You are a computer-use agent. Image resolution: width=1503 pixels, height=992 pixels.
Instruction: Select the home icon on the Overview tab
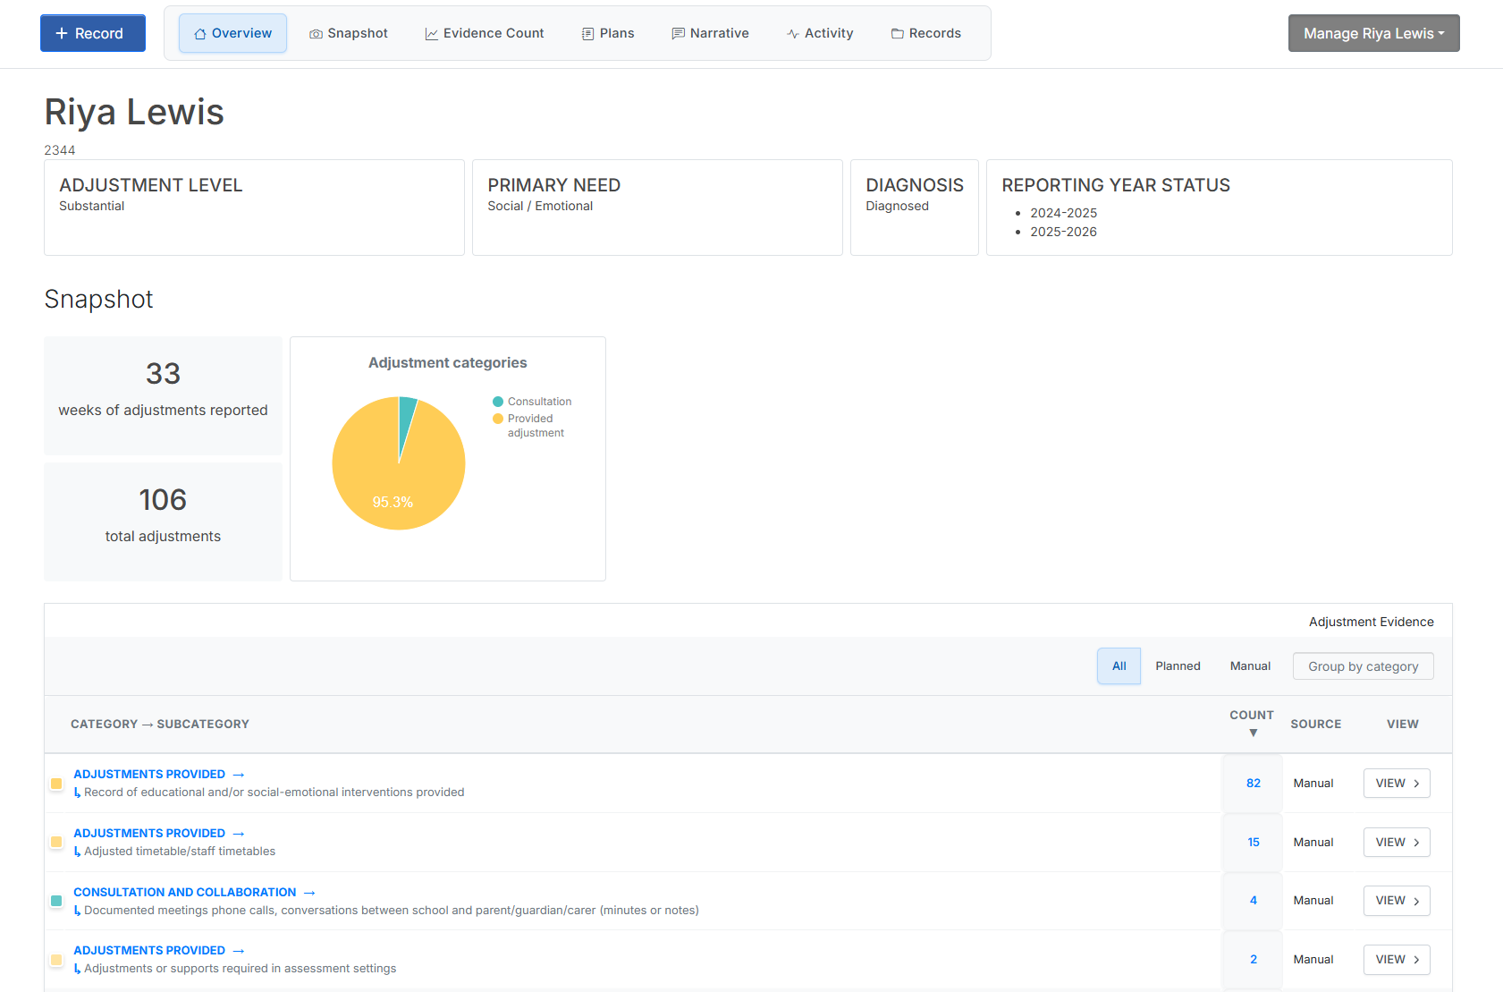(198, 32)
